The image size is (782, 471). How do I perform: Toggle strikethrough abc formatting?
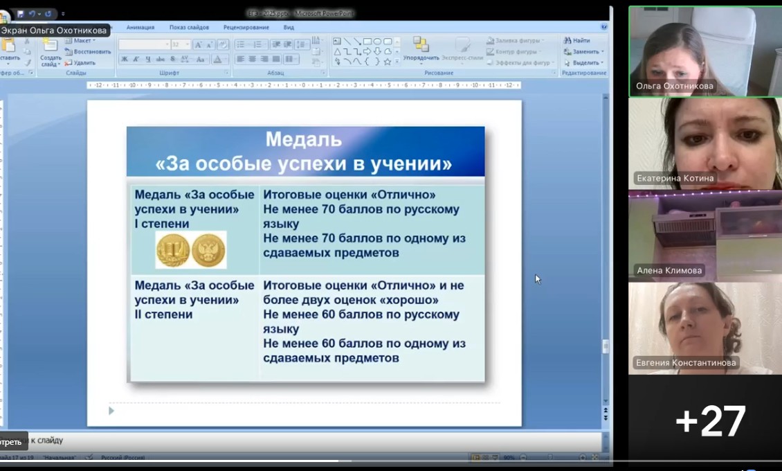tap(160, 60)
